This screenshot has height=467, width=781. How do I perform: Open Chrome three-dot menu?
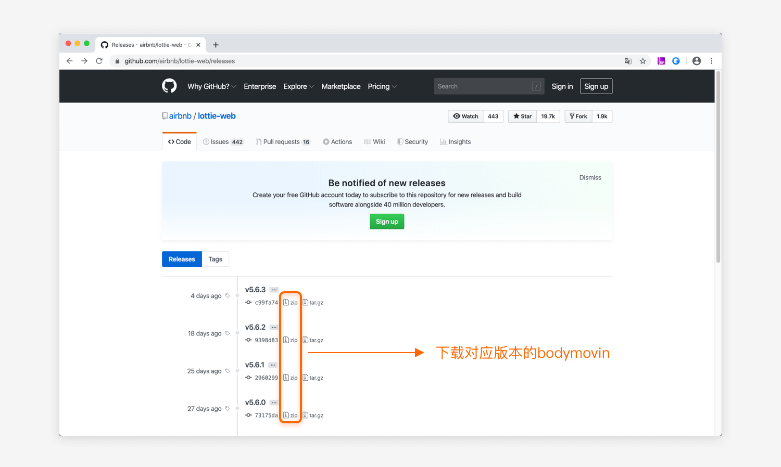pyautogui.click(x=711, y=61)
